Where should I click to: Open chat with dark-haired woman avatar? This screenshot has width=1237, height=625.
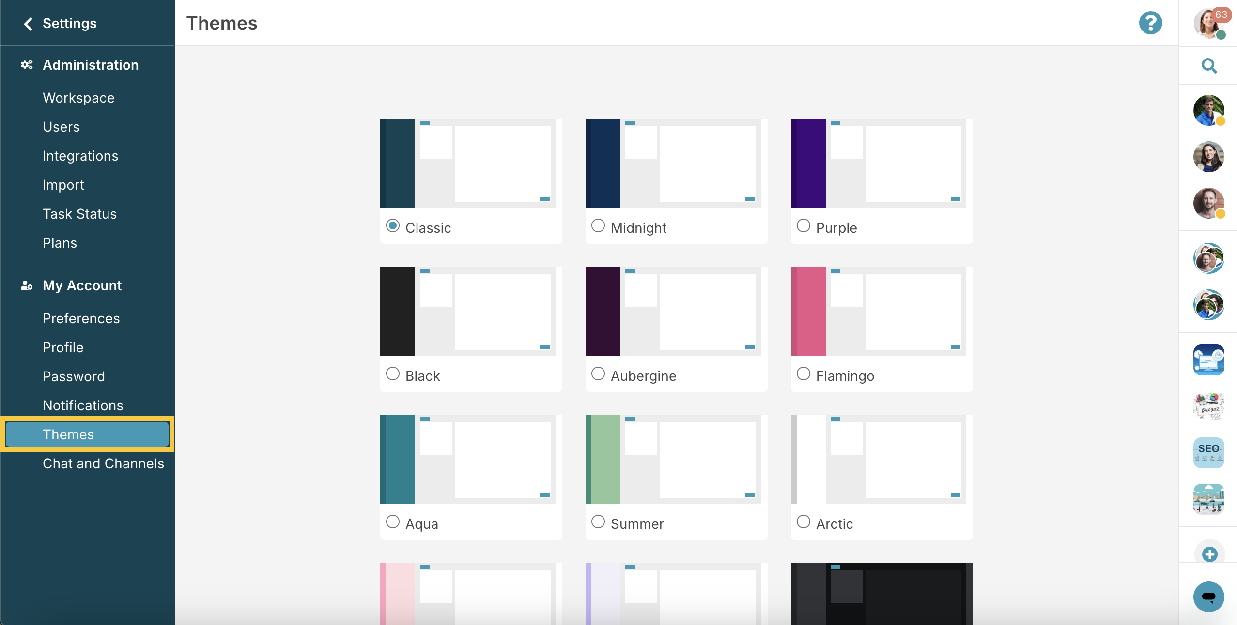pyautogui.click(x=1209, y=157)
